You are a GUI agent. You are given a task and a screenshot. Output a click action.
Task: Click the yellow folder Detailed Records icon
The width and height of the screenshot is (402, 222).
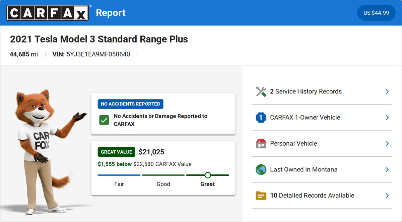coord(261,196)
